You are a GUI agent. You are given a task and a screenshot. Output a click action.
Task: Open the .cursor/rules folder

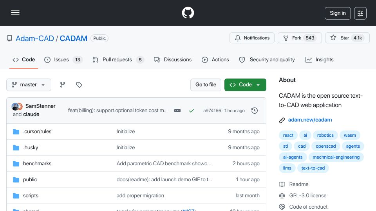[37, 132]
